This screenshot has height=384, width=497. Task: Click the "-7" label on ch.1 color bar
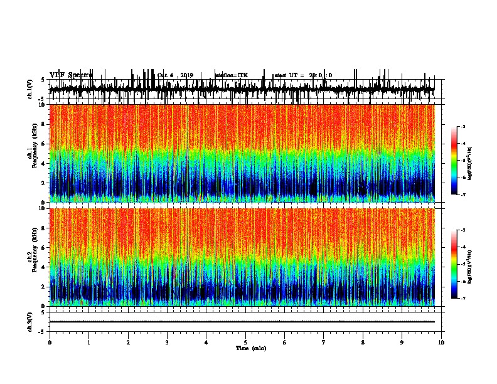point(463,195)
